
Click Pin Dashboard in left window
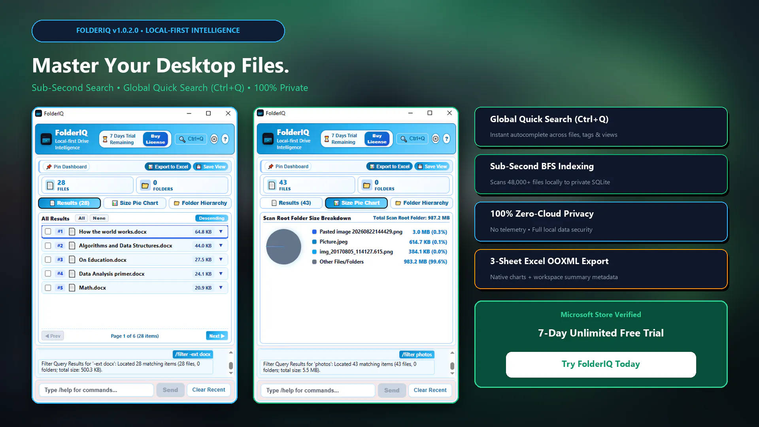coord(66,167)
